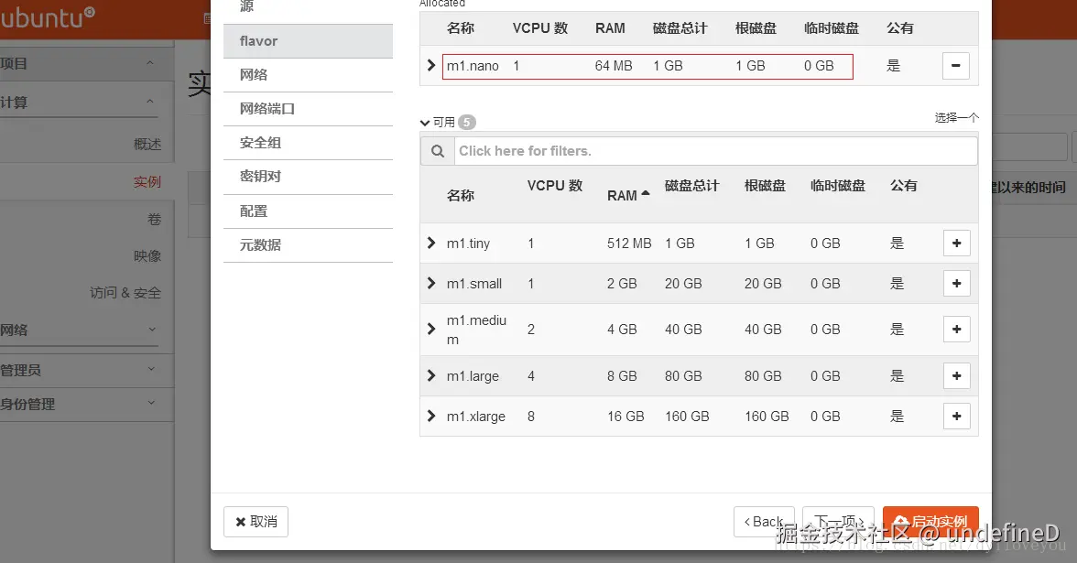
Task: Open the 网络 wizard step
Action: [x=308, y=75]
